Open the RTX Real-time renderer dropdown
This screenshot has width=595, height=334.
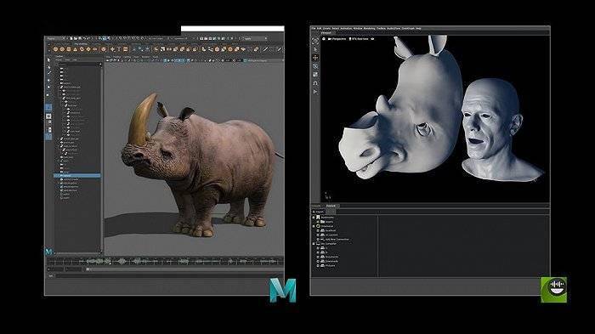pyautogui.click(x=359, y=39)
